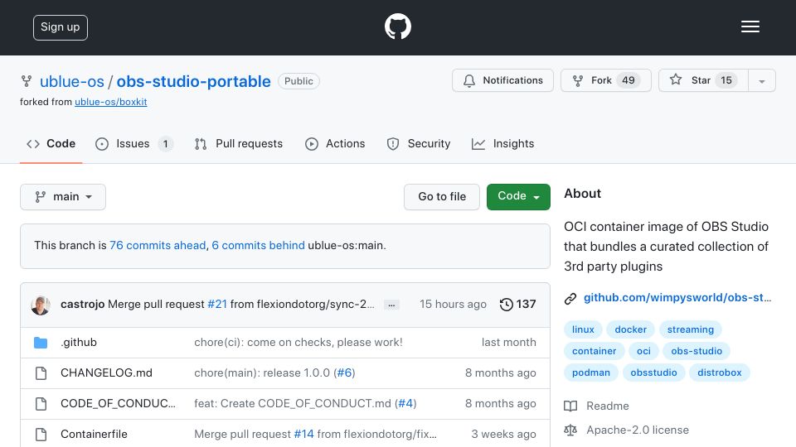Open the ublue-os owner link
Screen dimensions: 796x447
[71, 81]
